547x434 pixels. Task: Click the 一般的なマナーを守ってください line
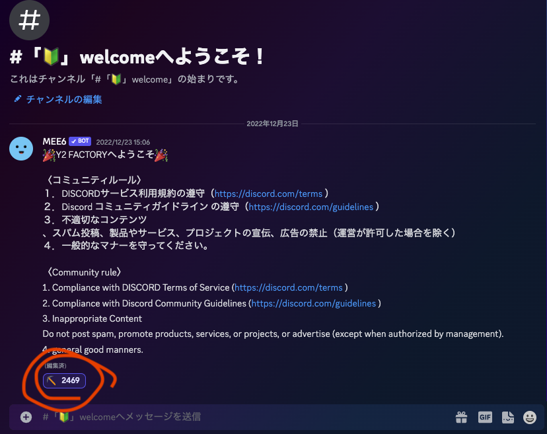point(126,246)
